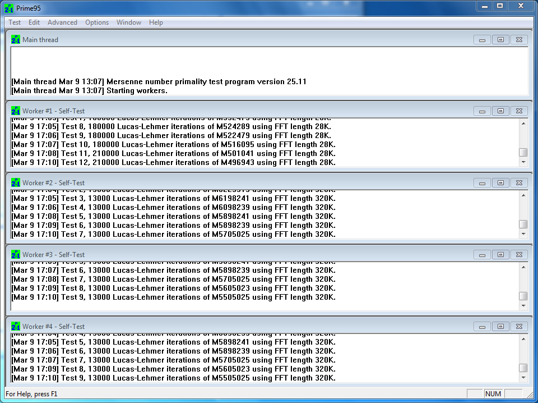The width and height of the screenshot is (538, 403).
Task: Open the Edit menu
Action: click(34, 22)
